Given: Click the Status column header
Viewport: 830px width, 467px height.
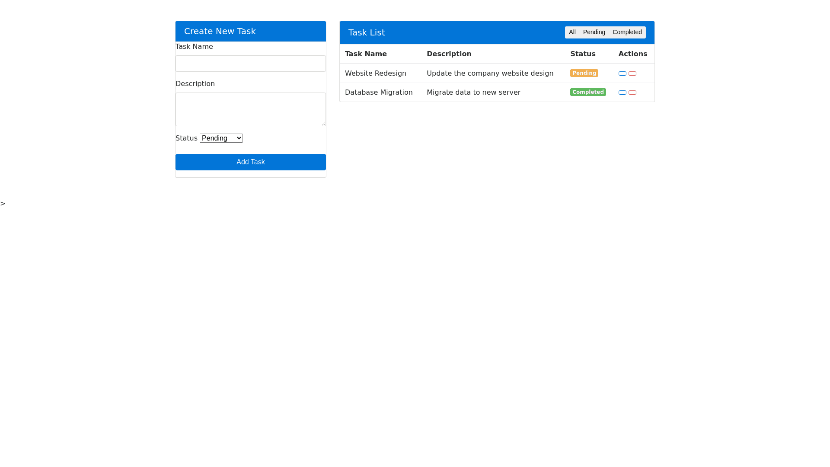Looking at the screenshot, I should point(582,54).
